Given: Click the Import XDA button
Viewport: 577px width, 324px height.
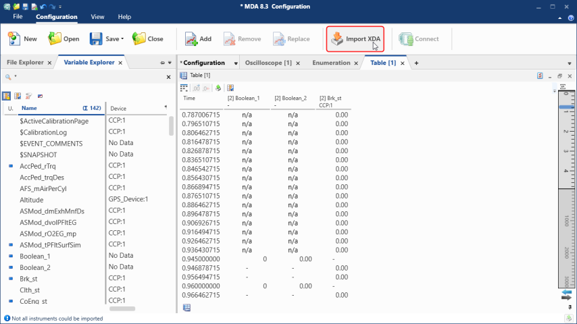Looking at the screenshot, I should tap(355, 39).
